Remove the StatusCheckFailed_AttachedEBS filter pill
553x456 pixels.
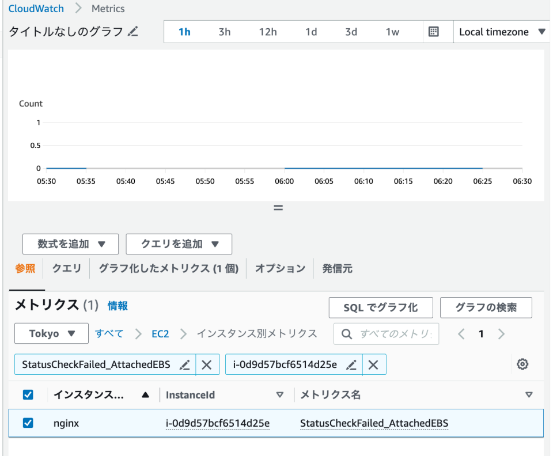207,364
